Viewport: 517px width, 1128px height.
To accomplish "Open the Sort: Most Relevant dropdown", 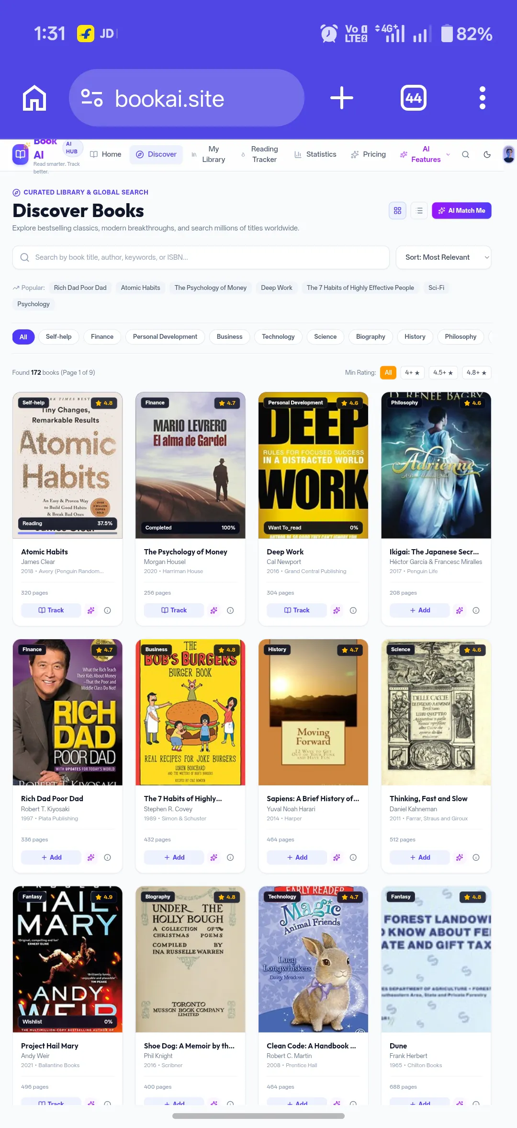I will [x=443, y=257].
